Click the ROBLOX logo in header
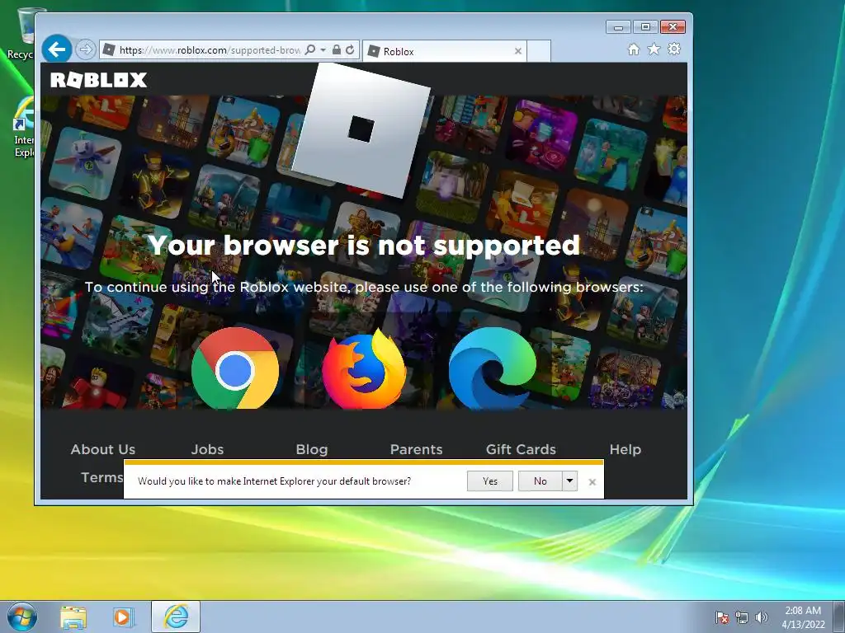The height and width of the screenshot is (633, 845). pos(99,80)
